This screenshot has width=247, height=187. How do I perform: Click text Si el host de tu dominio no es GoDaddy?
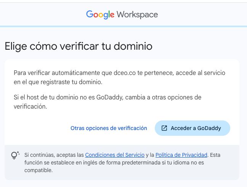point(68,98)
